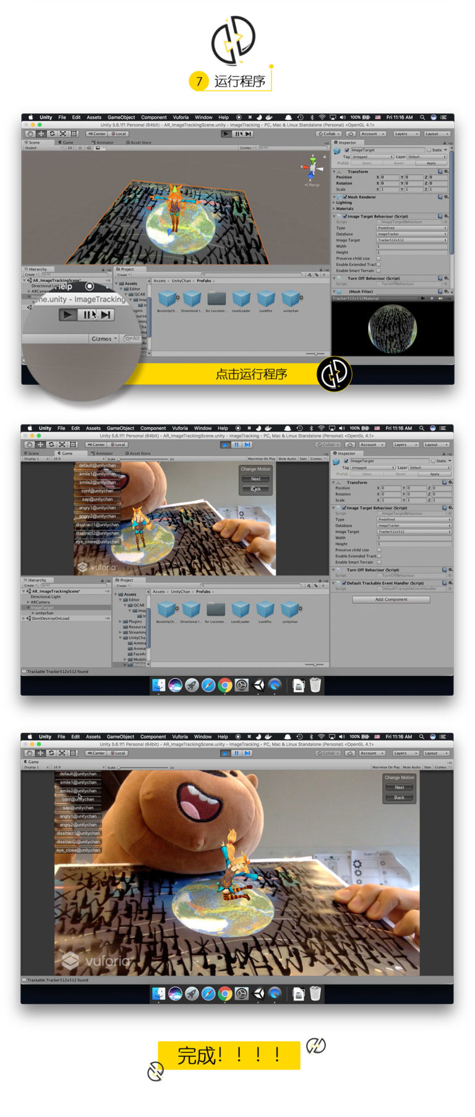Screen dimensions: 475x1117
Task: Select Directional light prefab in middle Unity window
Action: pos(190,610)
